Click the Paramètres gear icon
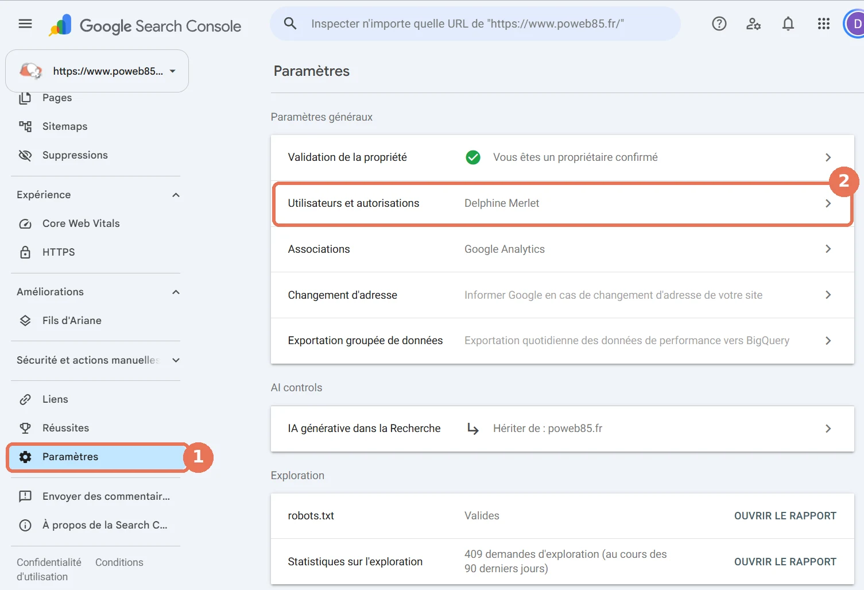 25,457
